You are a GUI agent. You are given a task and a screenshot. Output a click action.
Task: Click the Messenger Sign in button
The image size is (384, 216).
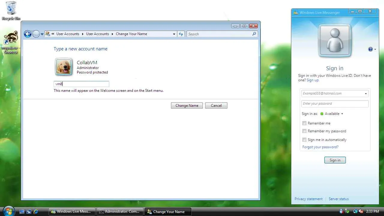pyautogui.click(x=335, y=160)
